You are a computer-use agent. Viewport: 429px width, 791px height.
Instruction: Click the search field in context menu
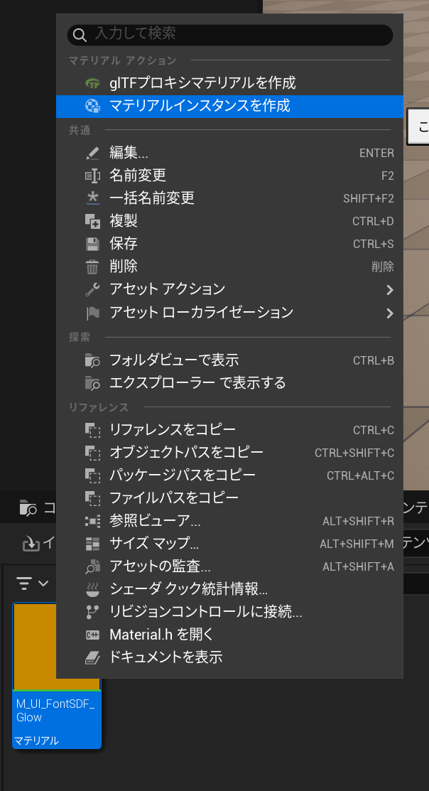click(x=230, y=35)
